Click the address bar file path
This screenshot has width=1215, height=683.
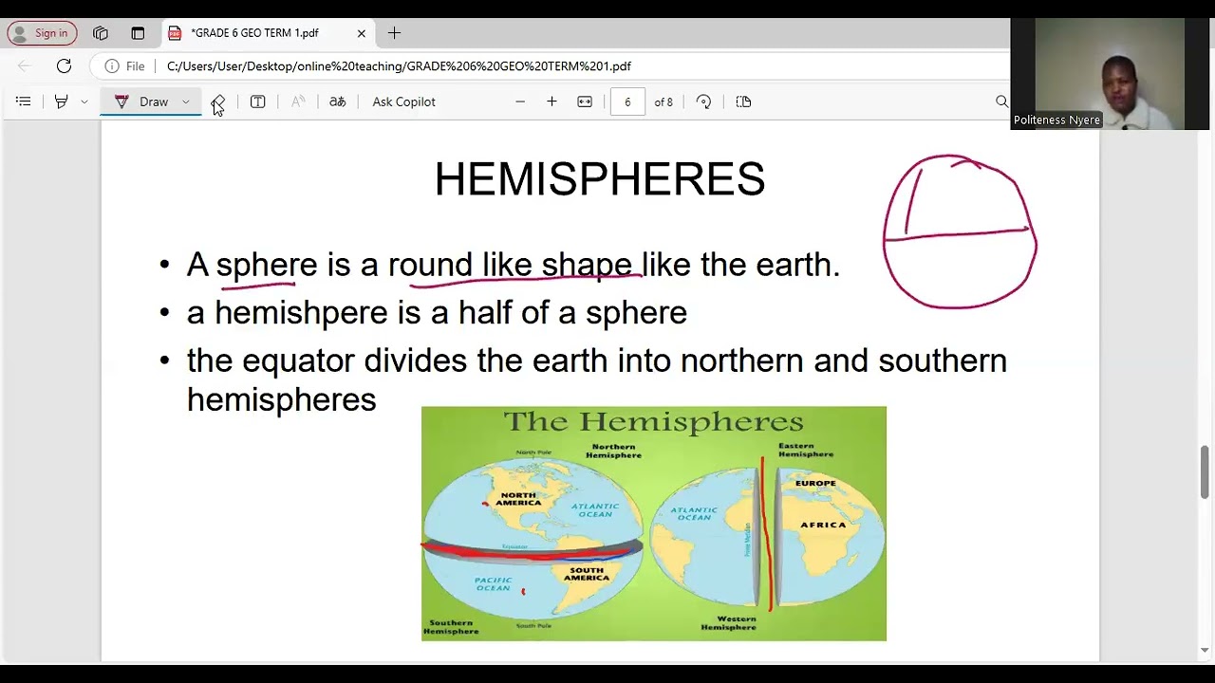pos(399,66)
